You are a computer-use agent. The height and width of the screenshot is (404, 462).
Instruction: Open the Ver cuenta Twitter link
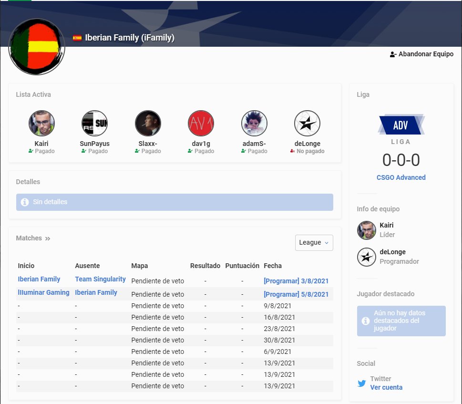coord(386,387)
